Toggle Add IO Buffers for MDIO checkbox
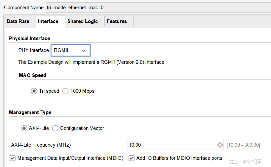Viewport: 271px width, 167px height. [x=132, y=158]
